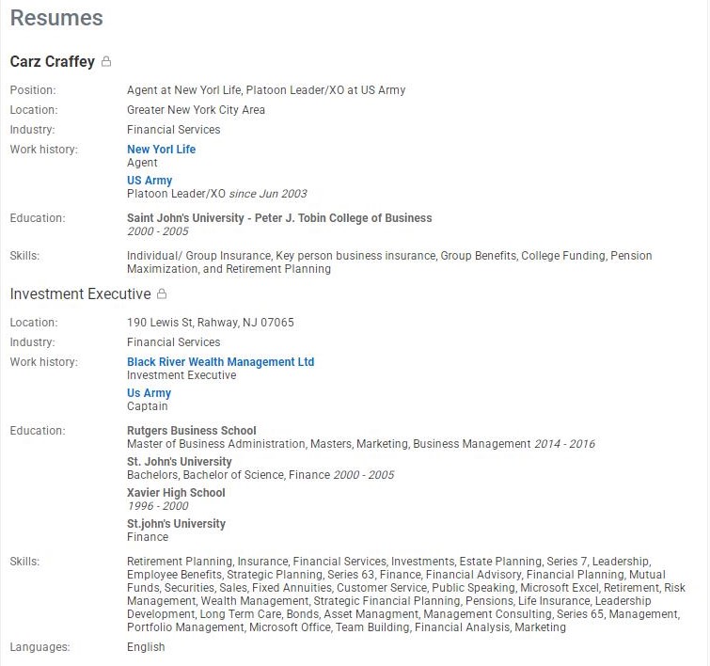Image resolution: width=710 pixels, height=666 pixels.
Task: Click the St.john's University entry above Finance
Action: (x=176, y=524)
